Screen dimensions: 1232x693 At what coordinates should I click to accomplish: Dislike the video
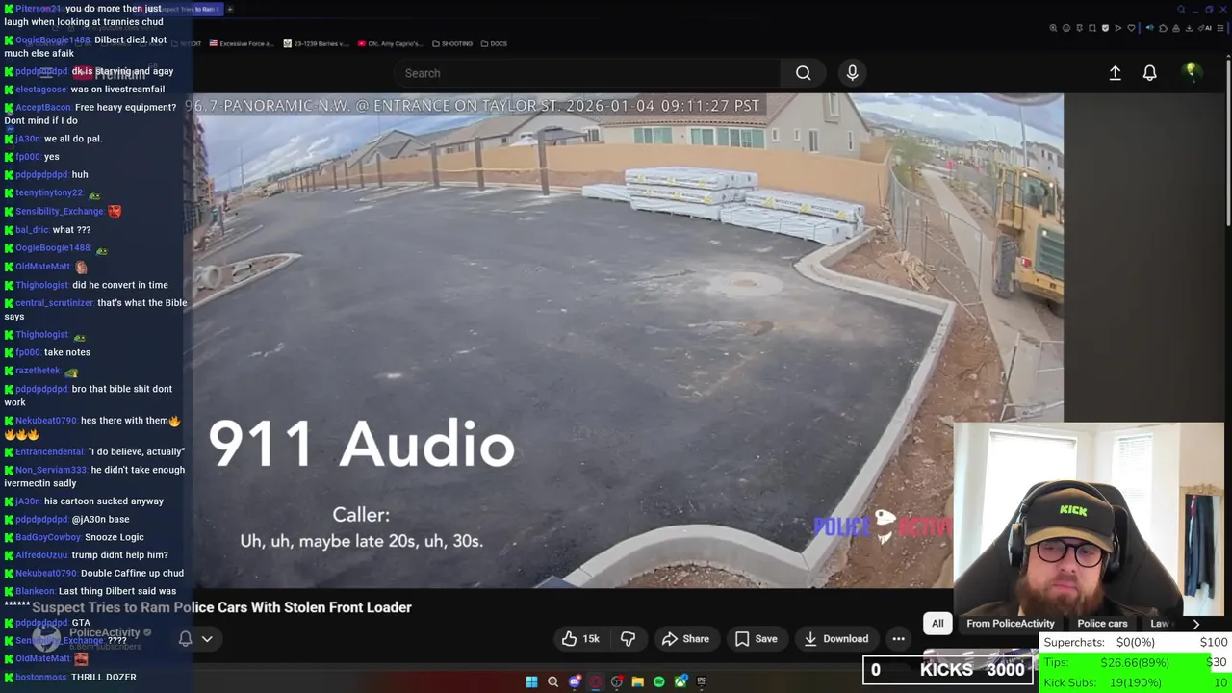tap(628, 639)
